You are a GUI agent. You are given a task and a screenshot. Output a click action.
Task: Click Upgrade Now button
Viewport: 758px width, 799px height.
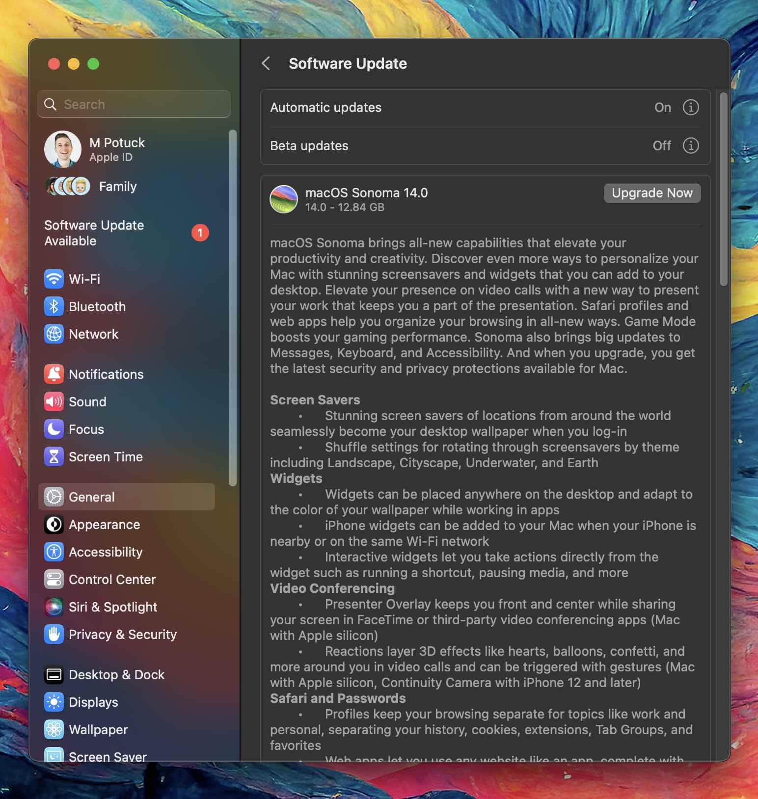pos(652,193)
